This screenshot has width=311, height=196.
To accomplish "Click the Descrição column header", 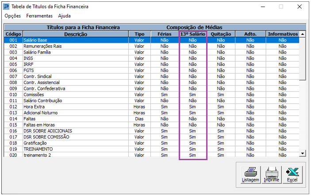I will 76,34.
